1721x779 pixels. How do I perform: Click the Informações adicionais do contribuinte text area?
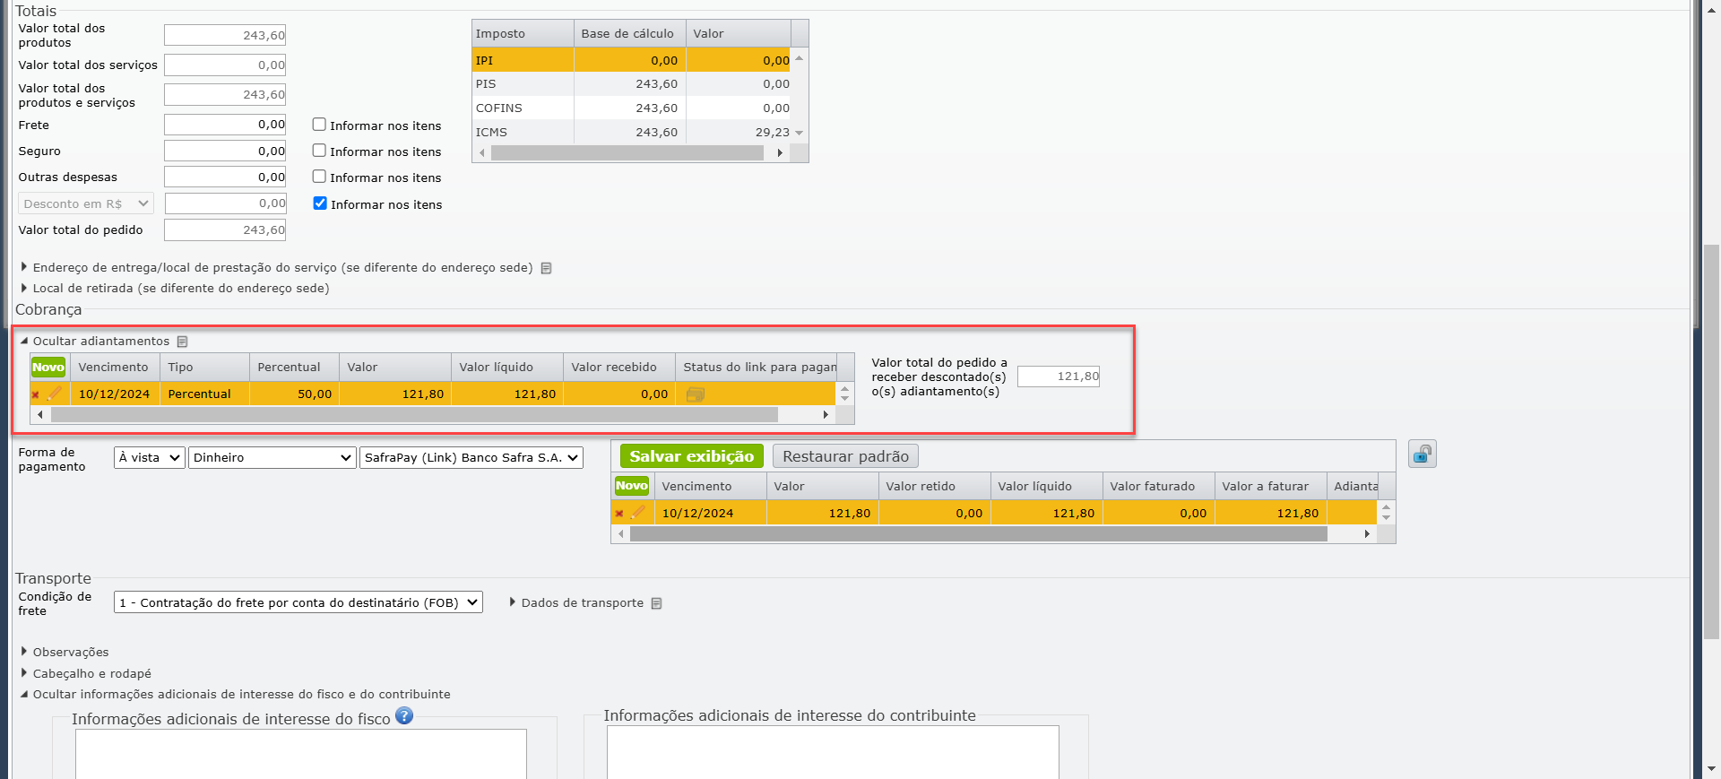(833, 752)
